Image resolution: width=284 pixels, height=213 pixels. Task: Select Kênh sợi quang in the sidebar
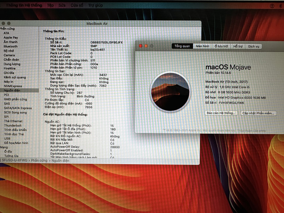coord(15,77)
